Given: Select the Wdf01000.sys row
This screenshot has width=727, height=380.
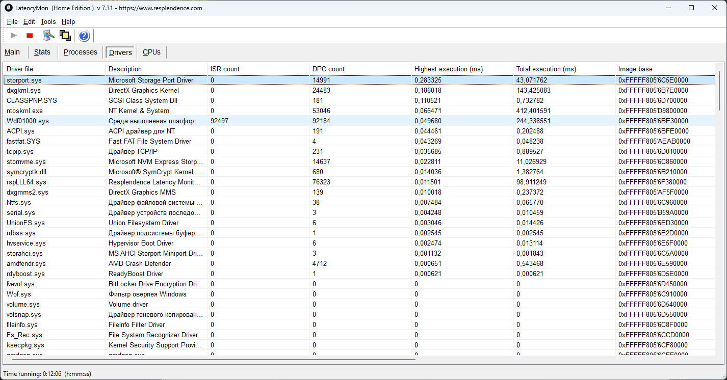Looking at the screenshot, I should click(x=28, y=121).
